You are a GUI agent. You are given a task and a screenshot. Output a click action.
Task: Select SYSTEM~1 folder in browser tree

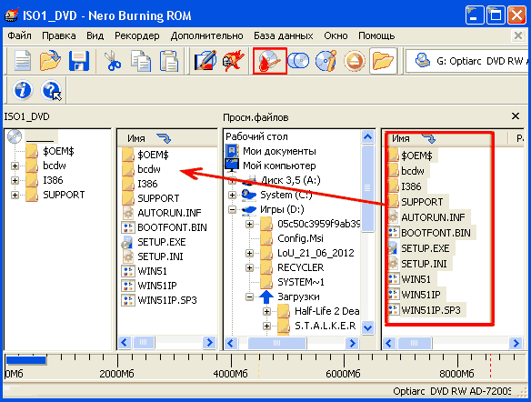click(x=301, y=282)
